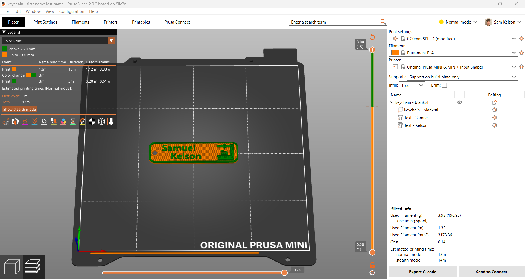Collapse keychain - blank.stl tree node
The width and height of the screenshot is (525, 279).
tap(392, 102)
